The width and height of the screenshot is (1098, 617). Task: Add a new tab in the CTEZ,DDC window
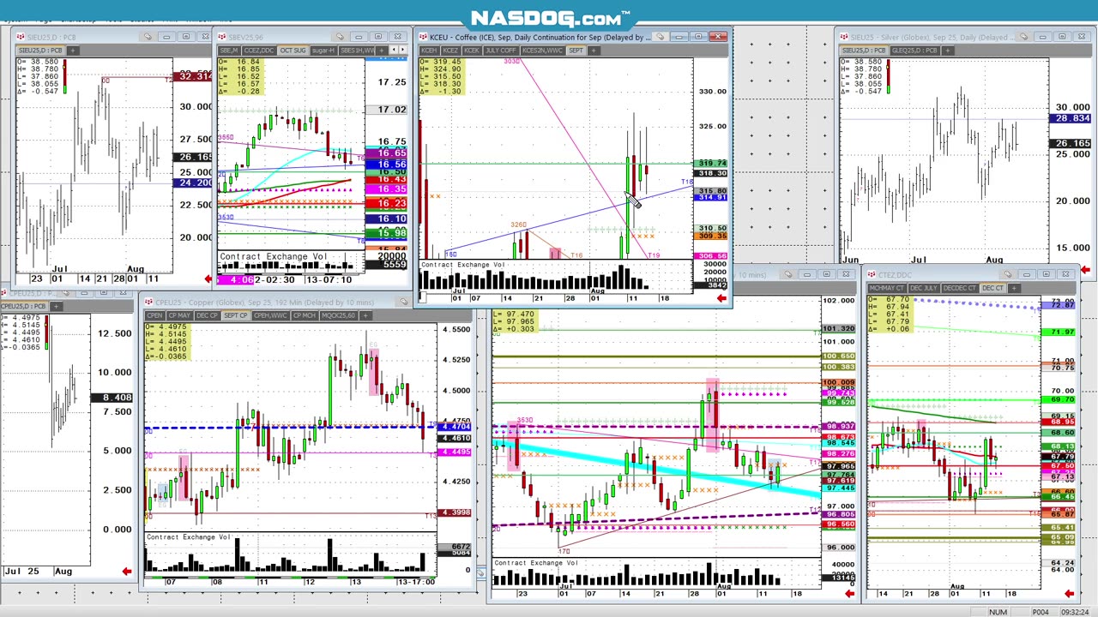coord(1014,288)
